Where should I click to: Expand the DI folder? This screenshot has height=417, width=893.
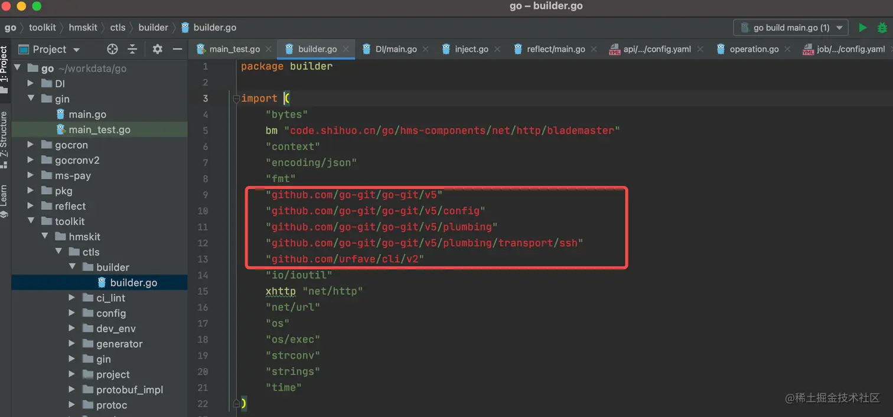tap(31, 84)
